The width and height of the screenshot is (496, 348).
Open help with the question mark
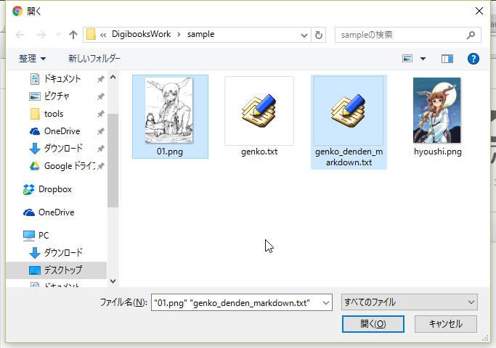pos(473,59)
